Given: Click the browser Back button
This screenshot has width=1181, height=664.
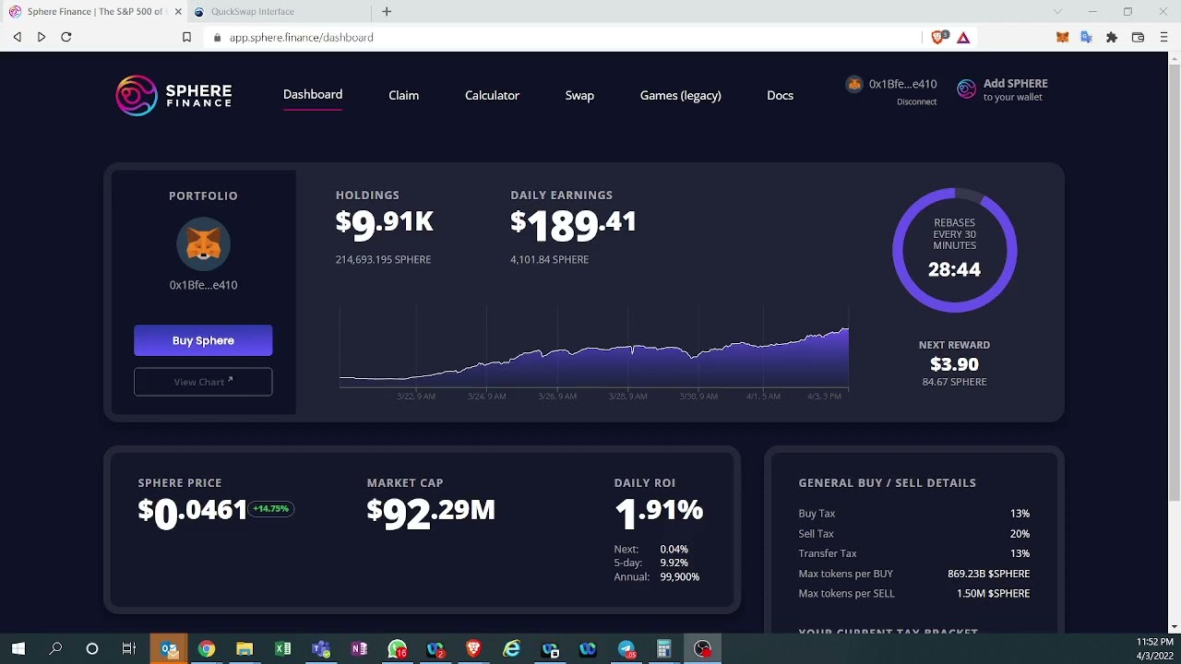Looking at the screenshot, I should 18,37.
